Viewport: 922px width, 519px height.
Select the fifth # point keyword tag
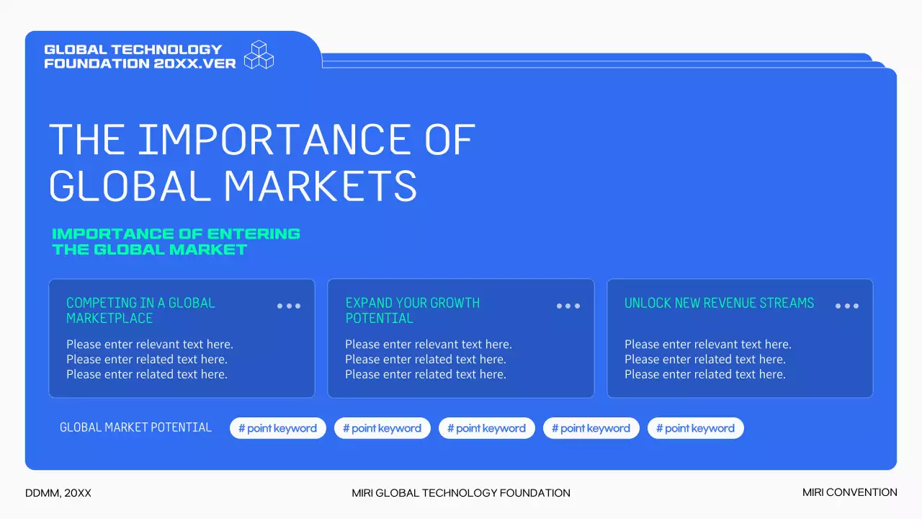click(696, 428)
